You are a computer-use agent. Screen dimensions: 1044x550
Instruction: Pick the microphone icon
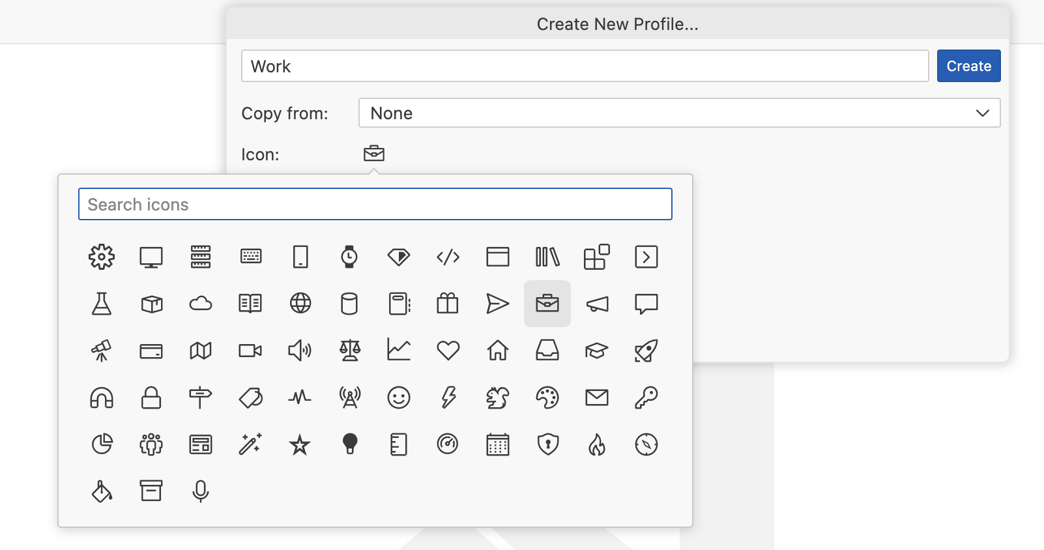click(201, 491)
